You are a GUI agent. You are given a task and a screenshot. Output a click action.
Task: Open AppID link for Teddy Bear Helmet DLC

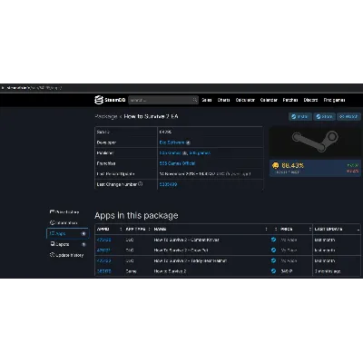(104, 260)
